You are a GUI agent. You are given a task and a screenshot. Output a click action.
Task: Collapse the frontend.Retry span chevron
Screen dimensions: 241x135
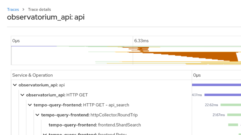45,134
